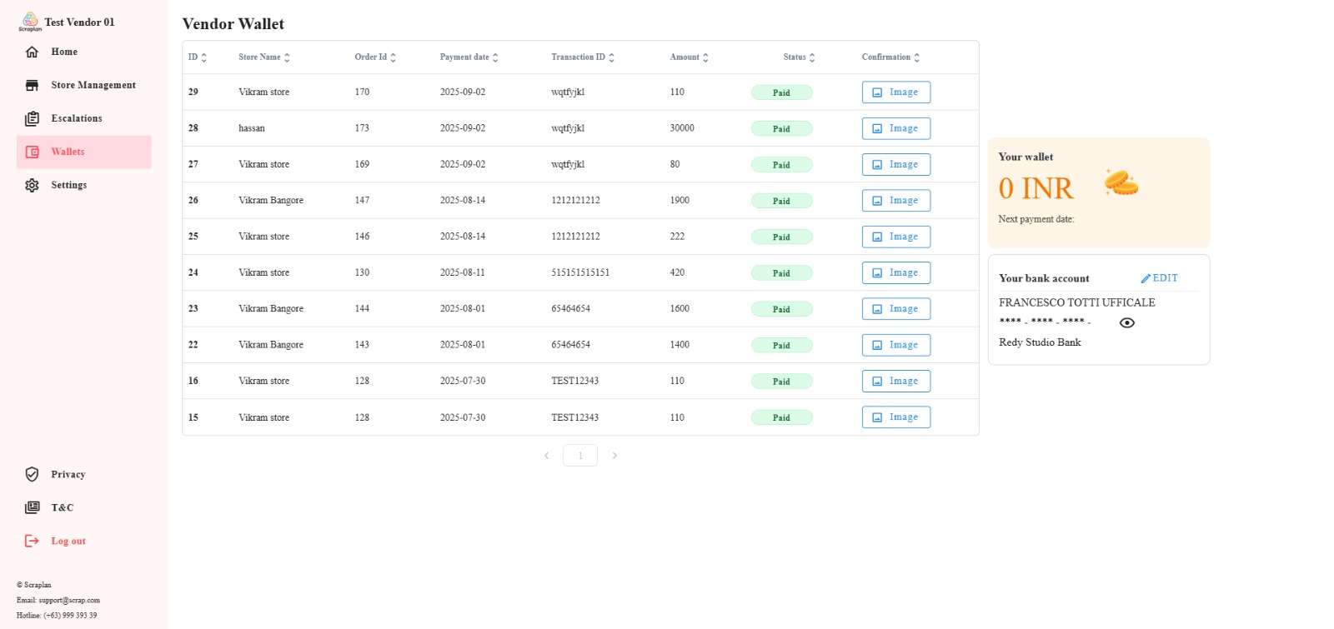The height and width of the screenshot is (629, 1334).
Task: Click Vendor Wallet page heading
Action: point(233,24)
